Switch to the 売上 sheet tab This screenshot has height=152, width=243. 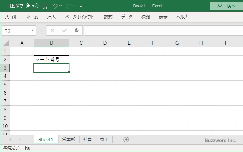(x=104, y=139)
